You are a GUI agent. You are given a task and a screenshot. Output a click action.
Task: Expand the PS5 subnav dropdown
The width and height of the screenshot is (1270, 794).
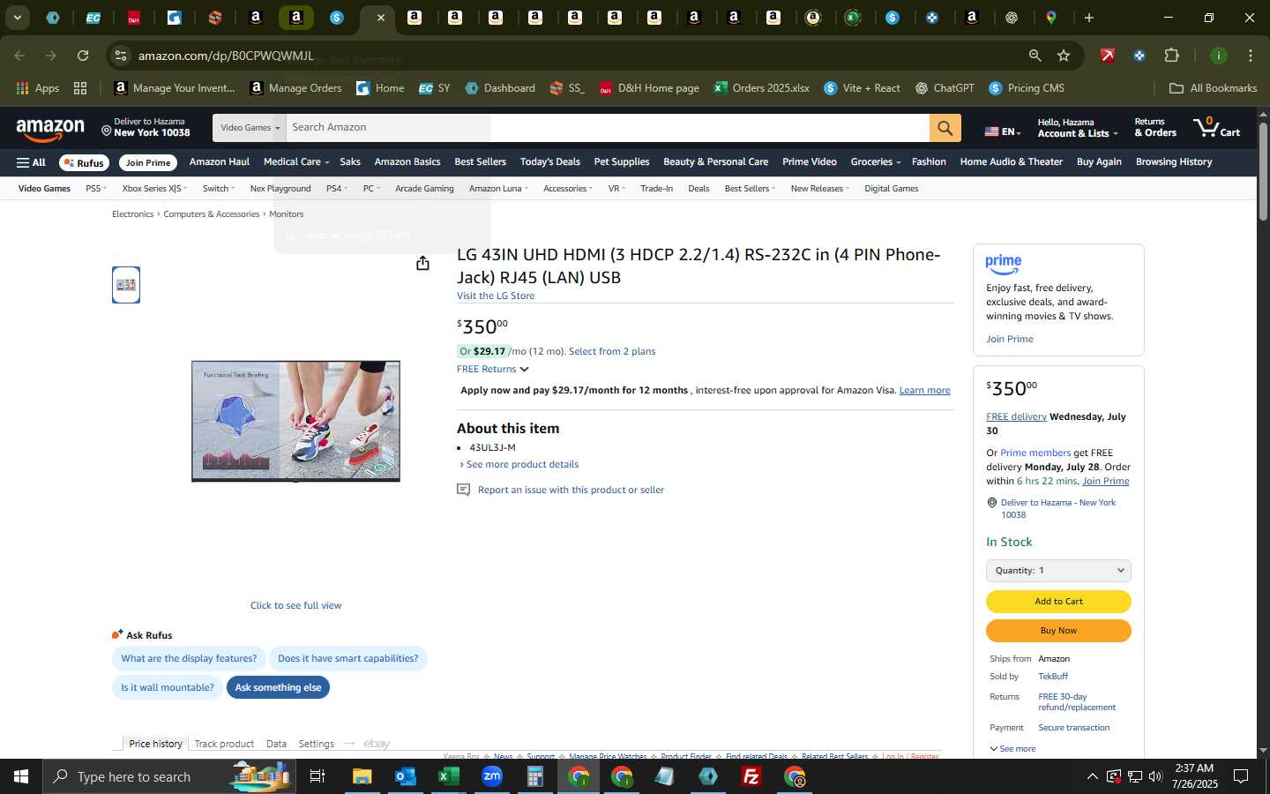[95, 189]
